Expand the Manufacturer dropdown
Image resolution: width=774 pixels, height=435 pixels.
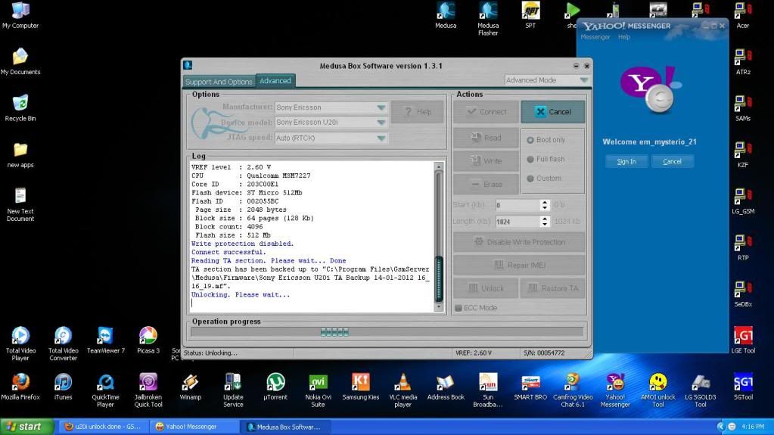(381, 107)
